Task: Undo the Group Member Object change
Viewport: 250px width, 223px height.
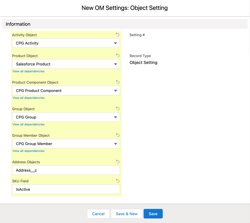Action: [x=118, y=135]
